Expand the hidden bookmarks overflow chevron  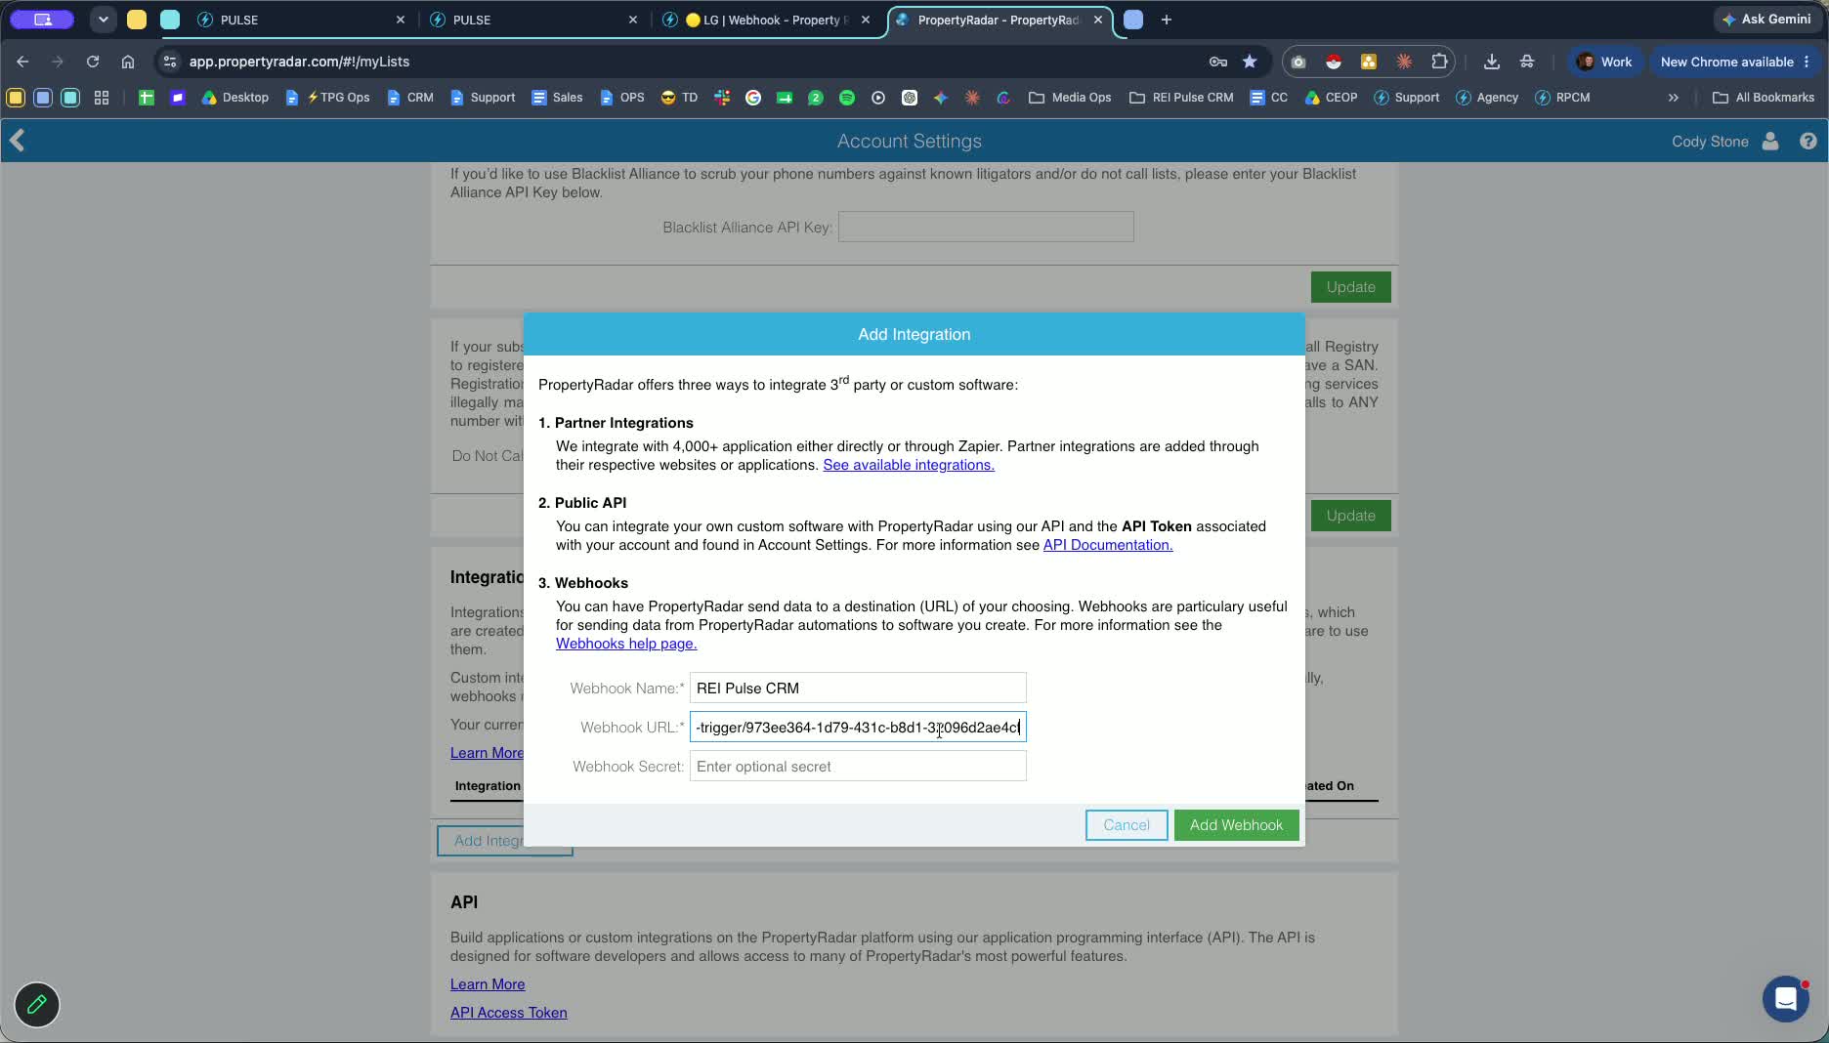tap(1674, 98)
